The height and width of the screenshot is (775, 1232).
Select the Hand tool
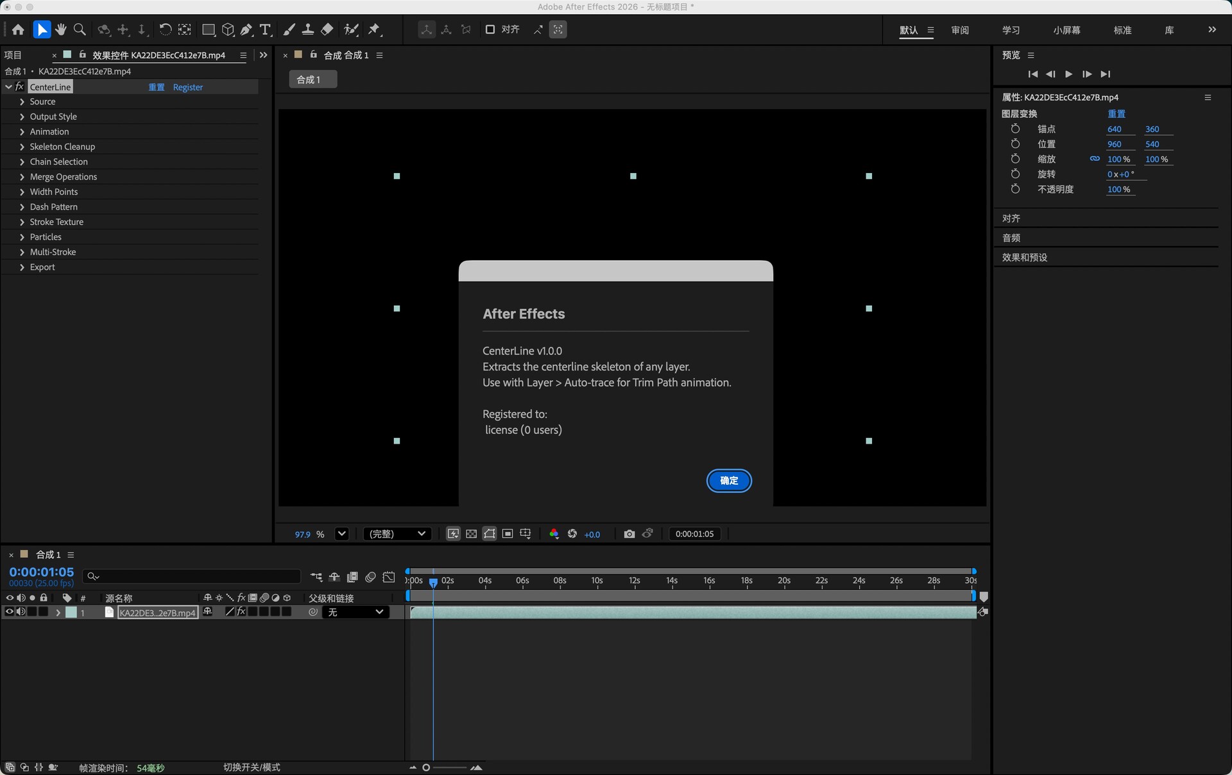point(61,29)
